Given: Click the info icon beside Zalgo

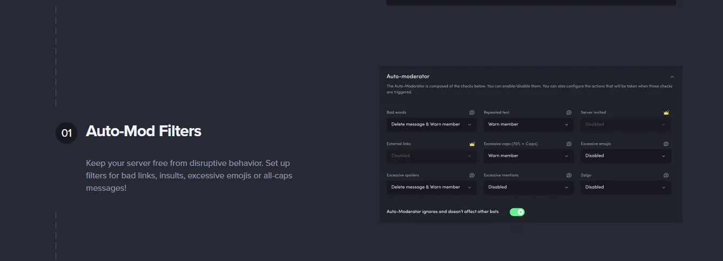Looking at the screenshot, I should tap(666, 175).
